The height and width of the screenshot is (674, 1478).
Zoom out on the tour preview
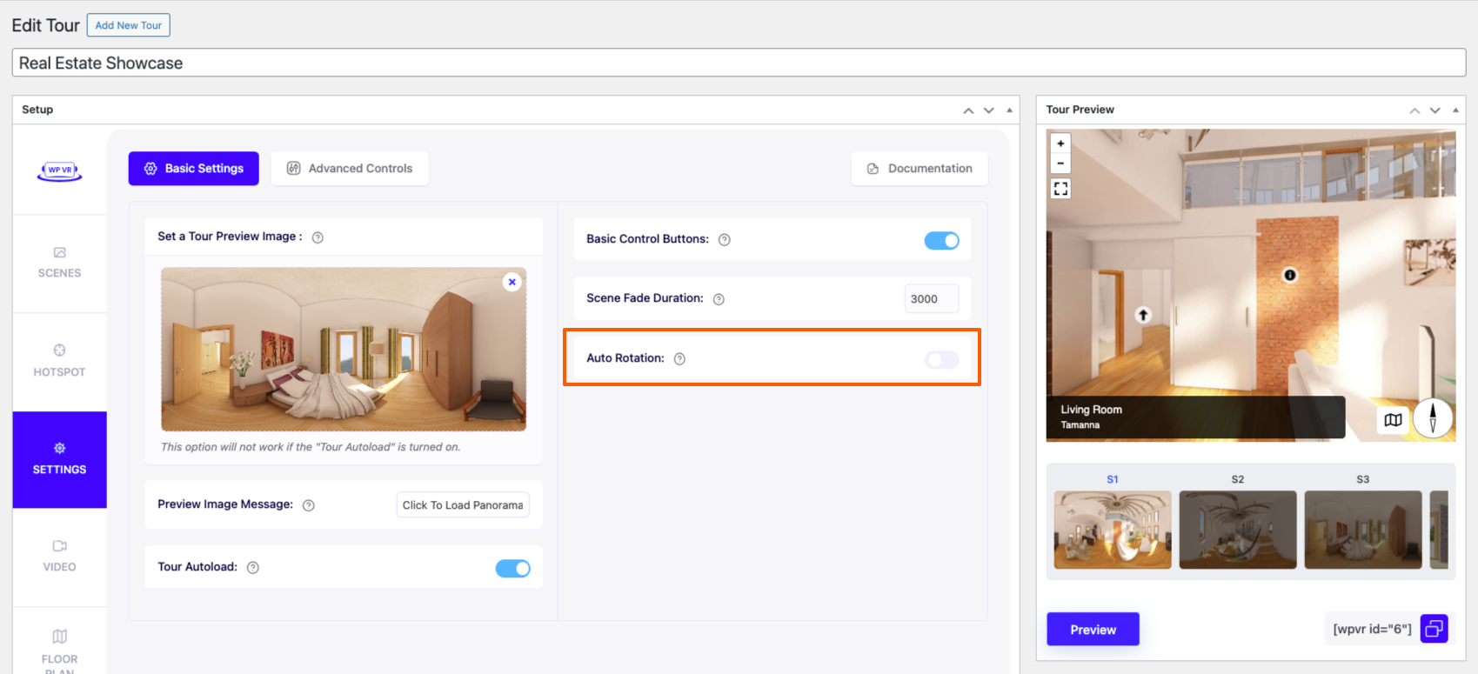coord(1060,163)
